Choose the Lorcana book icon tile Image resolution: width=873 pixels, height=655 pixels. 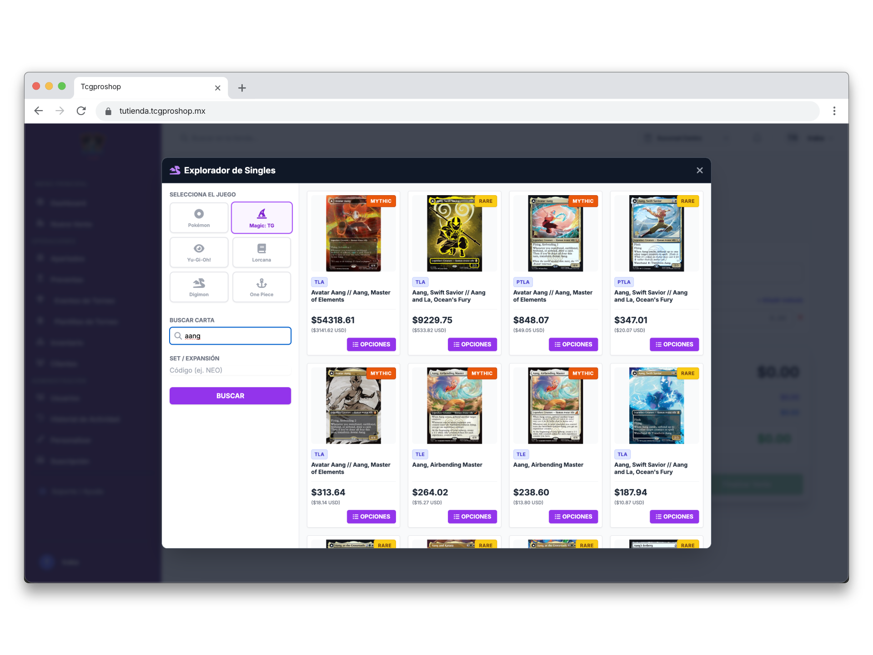coord(261,252)
